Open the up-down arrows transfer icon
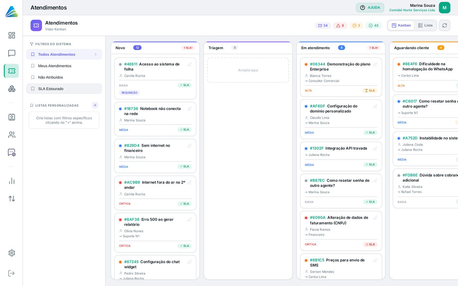 pos(12,199)
